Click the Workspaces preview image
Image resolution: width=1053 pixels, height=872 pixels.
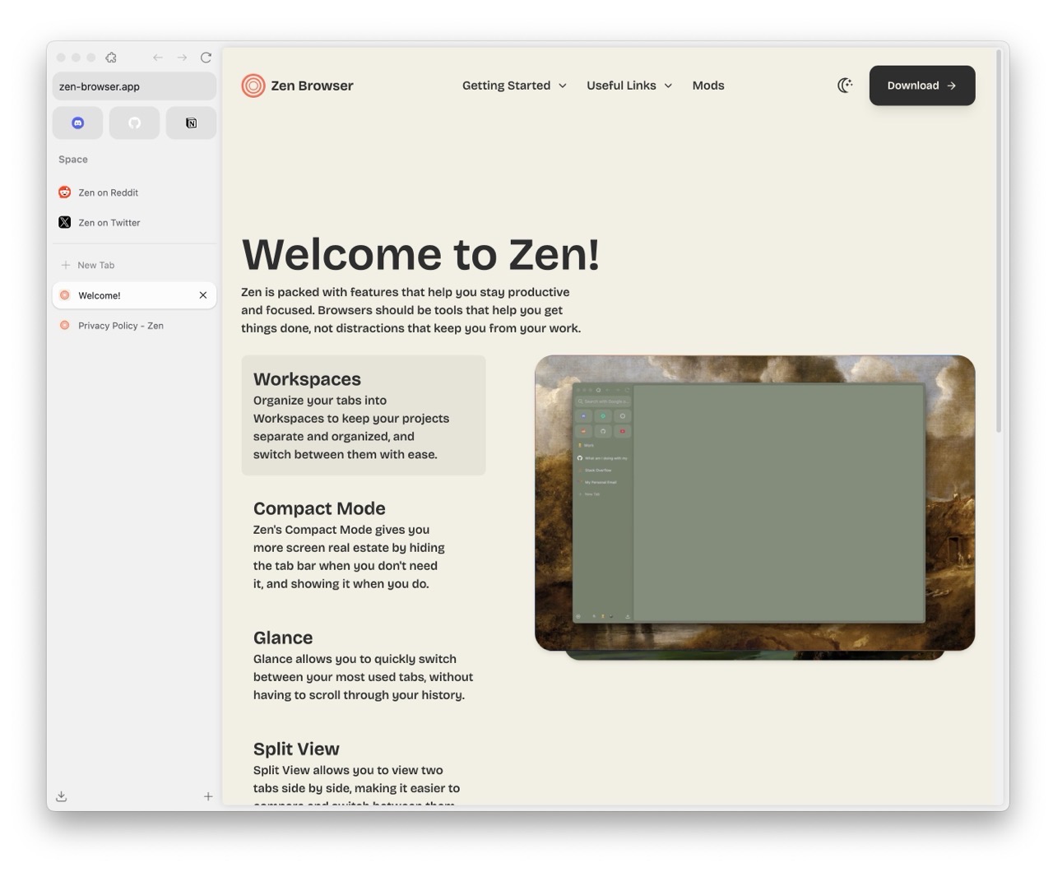tap(754, 503)
